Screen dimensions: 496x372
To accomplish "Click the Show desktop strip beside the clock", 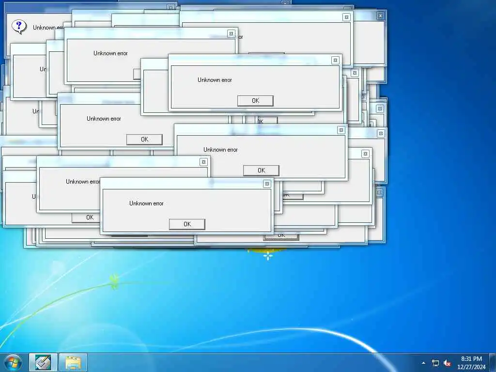I will click(493, 362).
